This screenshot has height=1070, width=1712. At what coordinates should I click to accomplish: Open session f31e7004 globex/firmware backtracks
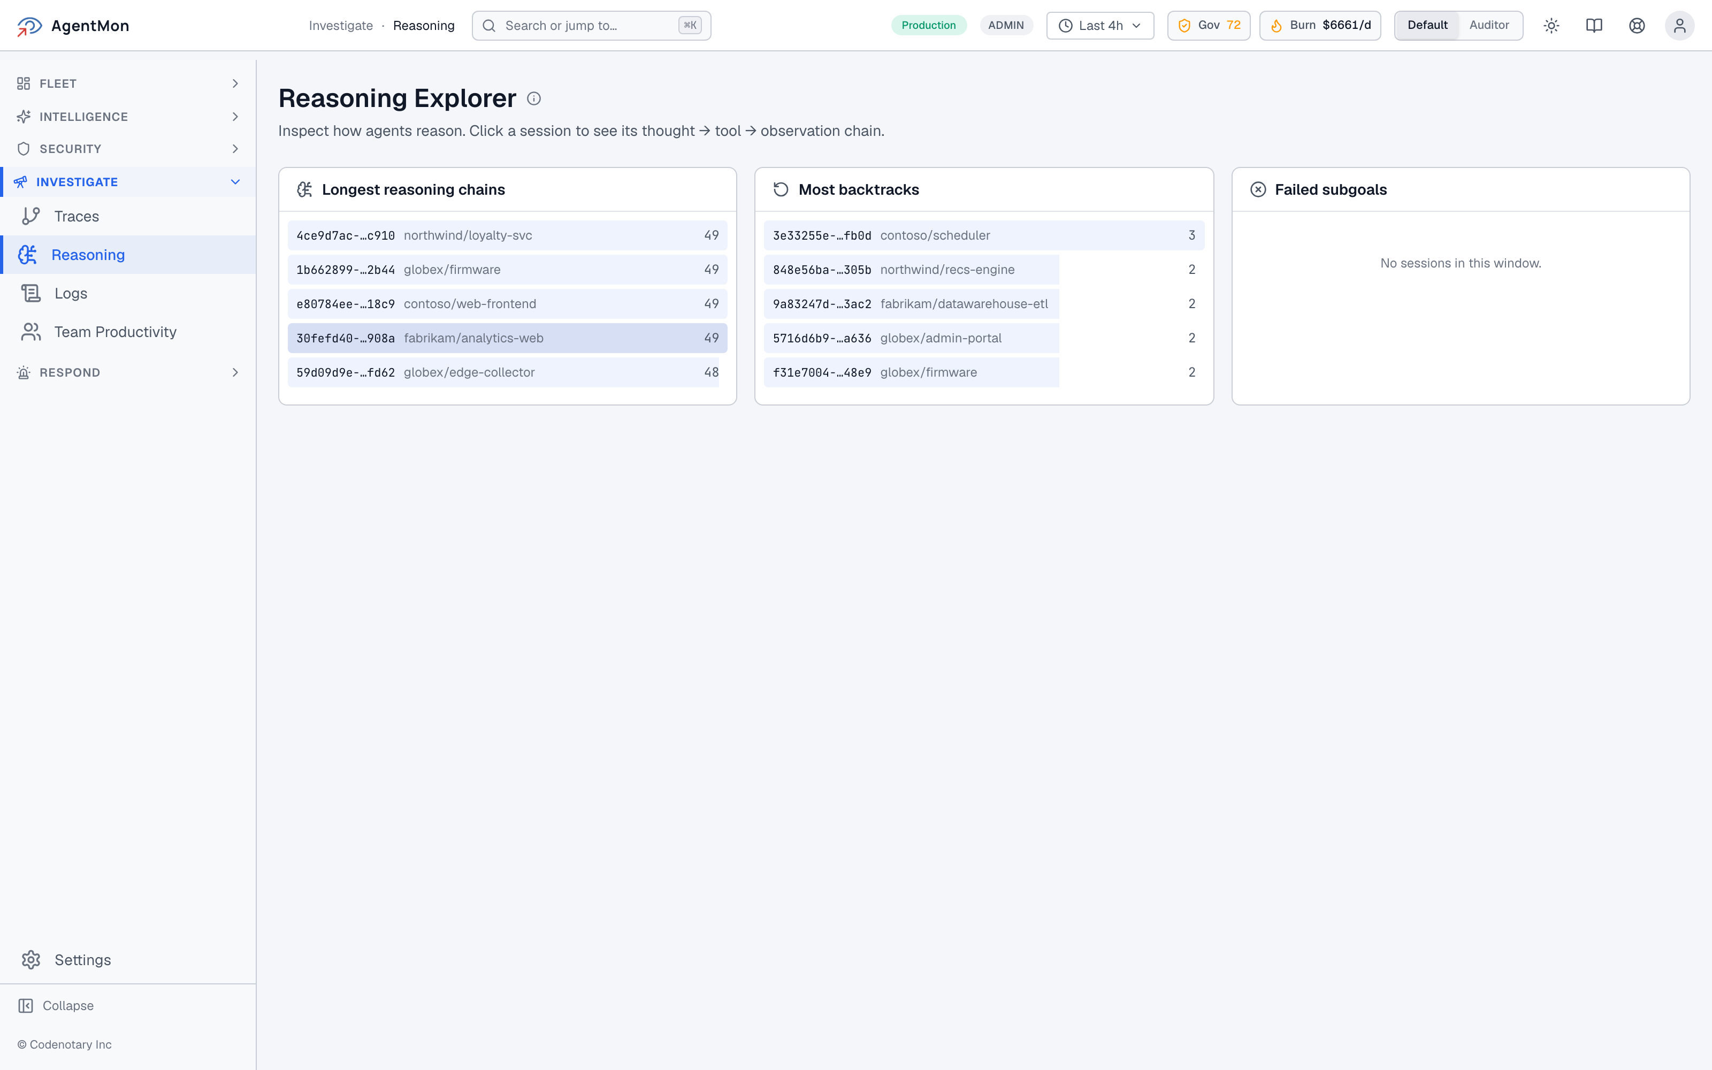(x=984, y=372)
